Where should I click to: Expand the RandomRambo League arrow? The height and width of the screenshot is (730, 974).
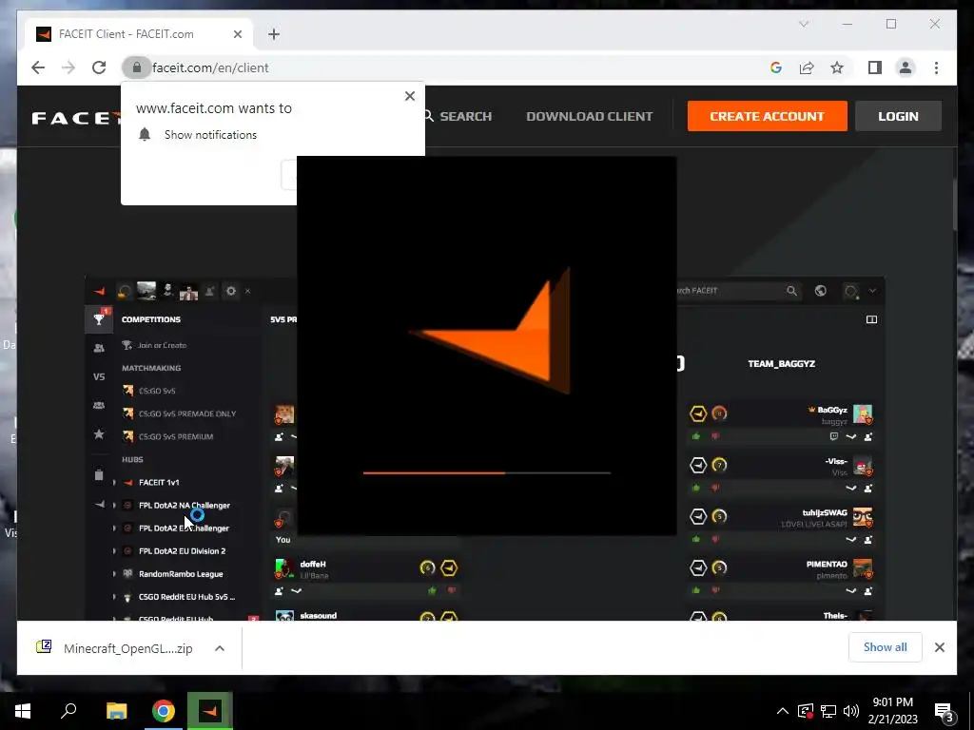pyautogui.click(x=114, y=574)
